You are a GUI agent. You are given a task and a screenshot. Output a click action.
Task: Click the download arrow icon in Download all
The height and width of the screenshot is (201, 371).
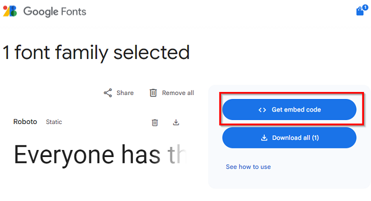264,138
